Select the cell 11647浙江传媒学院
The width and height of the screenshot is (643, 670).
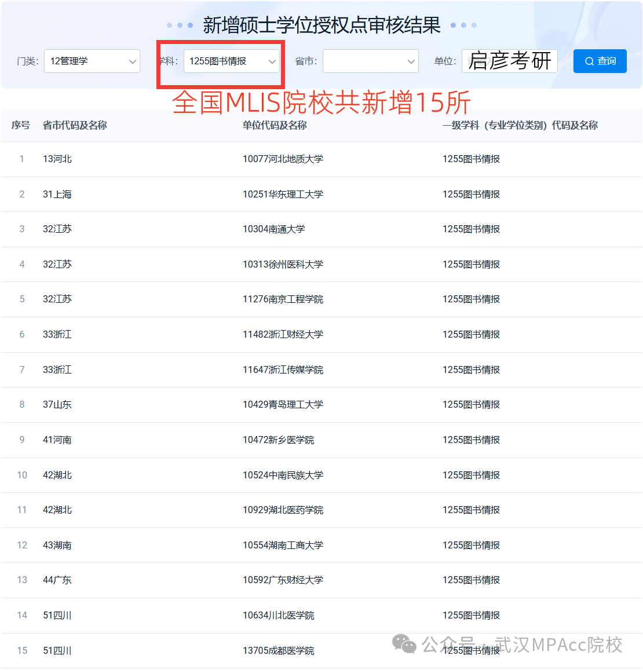pos(283,369)
